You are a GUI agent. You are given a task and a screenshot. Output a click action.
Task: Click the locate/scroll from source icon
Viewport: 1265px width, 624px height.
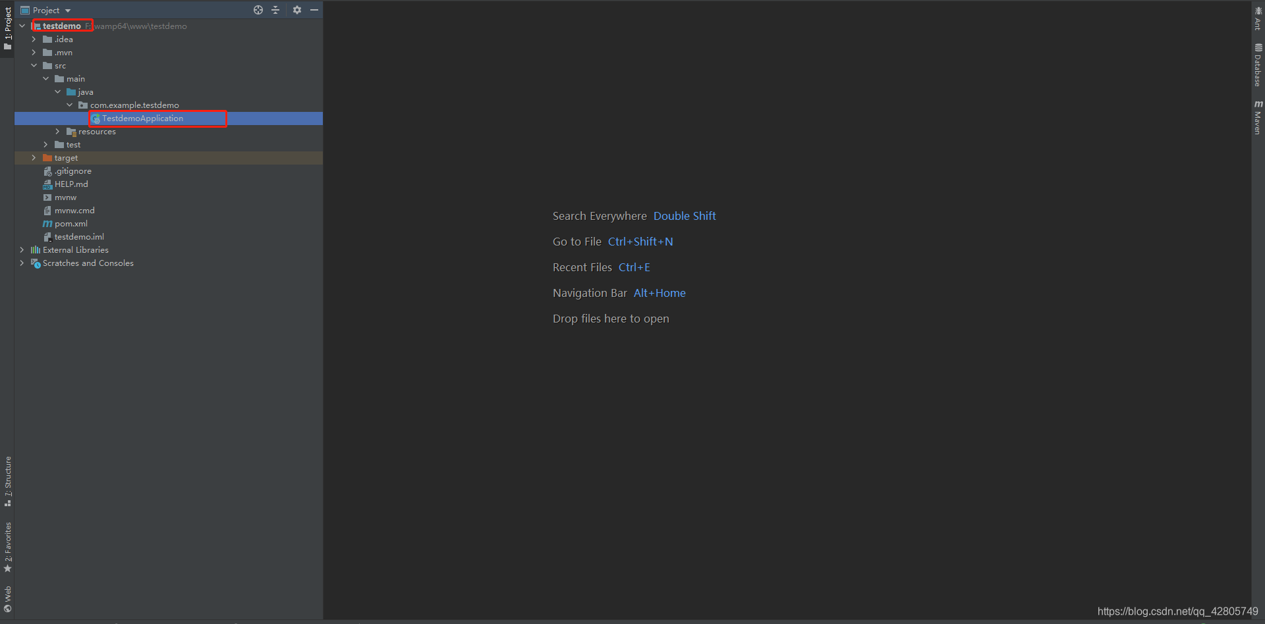[x=258, y=10]
